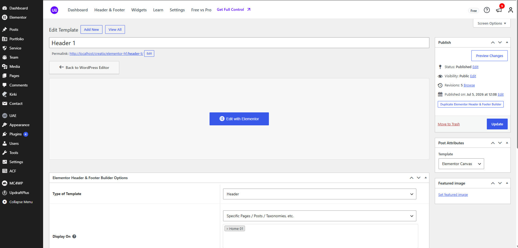Click the Plugins plug icon
The height and width of the screenshot is (248, 518).
coord(5,134)
